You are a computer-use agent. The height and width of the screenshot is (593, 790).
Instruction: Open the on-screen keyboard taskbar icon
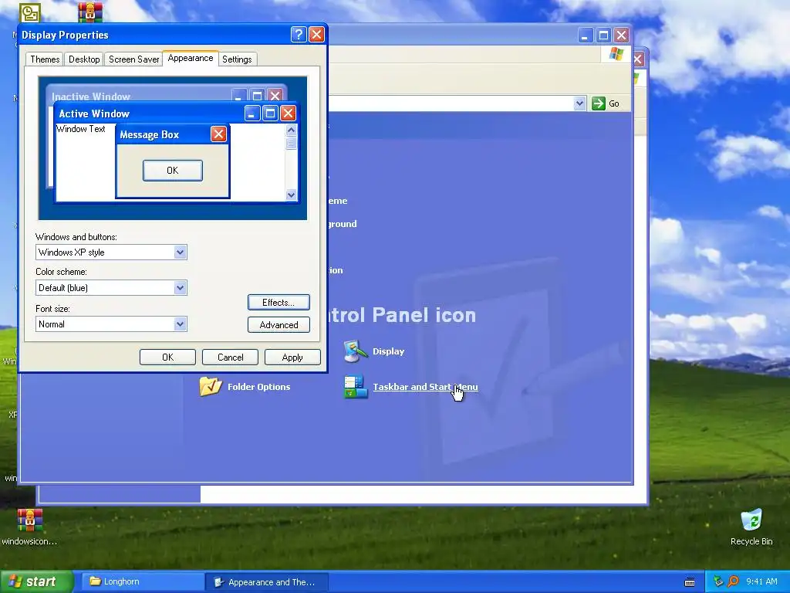(690, 582)
